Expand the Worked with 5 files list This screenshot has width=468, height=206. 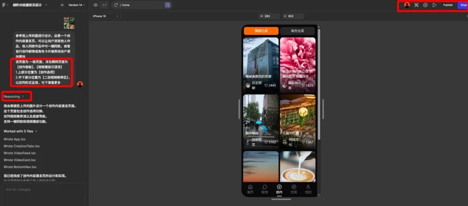[x=21, y=131]
